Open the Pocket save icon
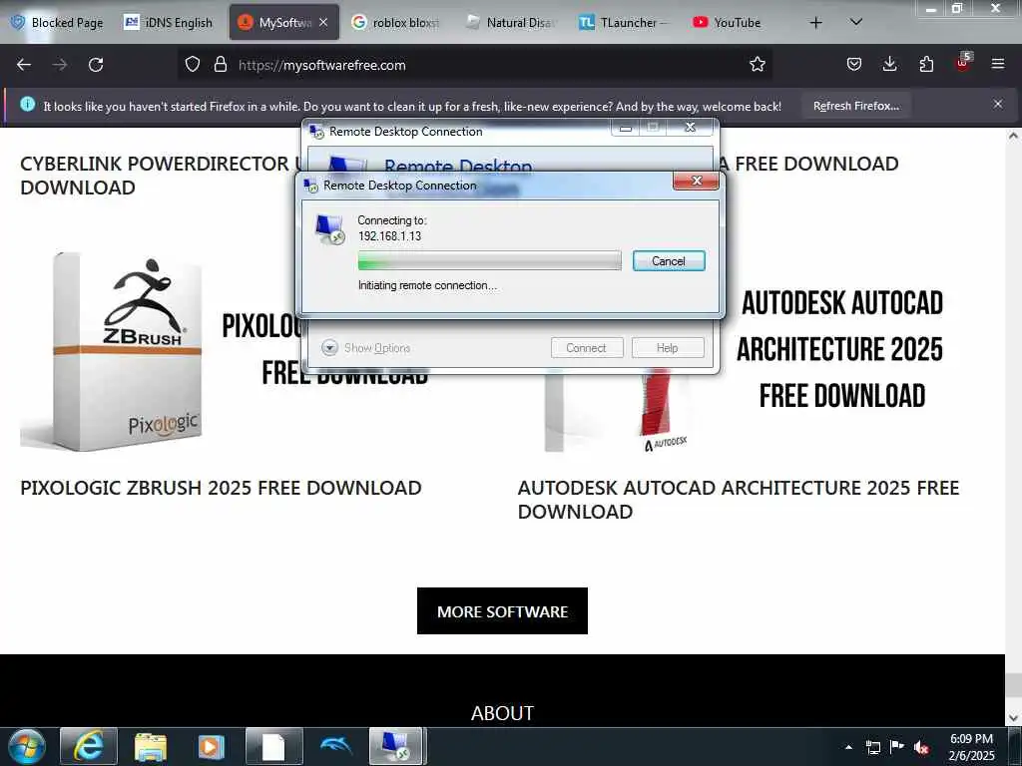Screen dimensions: 1022x766 click(854, 64)
